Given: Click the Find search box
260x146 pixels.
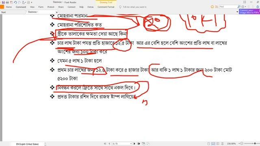Looking at the screenshot, I should click(x=228, y=6).
